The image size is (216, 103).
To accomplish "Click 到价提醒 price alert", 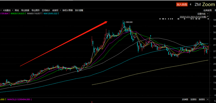I will 79,10.
